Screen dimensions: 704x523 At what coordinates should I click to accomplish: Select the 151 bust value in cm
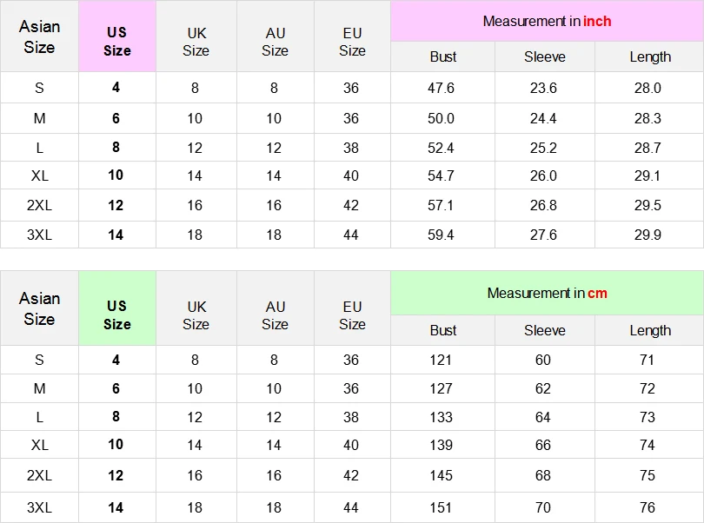pos(442,507)
